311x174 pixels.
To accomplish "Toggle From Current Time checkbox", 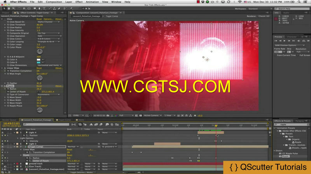I will coord(275,55).
